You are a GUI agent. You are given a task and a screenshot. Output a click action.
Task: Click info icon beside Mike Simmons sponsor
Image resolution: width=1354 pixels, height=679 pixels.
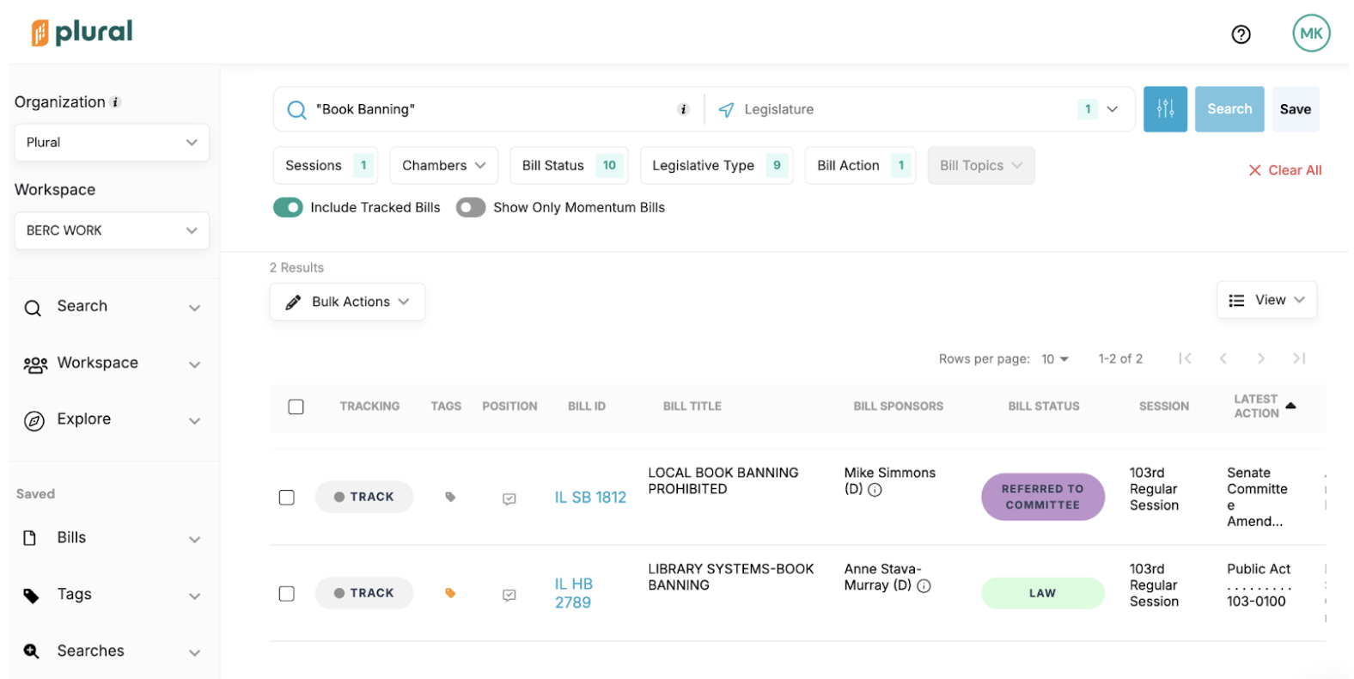(x=875, y=490)
